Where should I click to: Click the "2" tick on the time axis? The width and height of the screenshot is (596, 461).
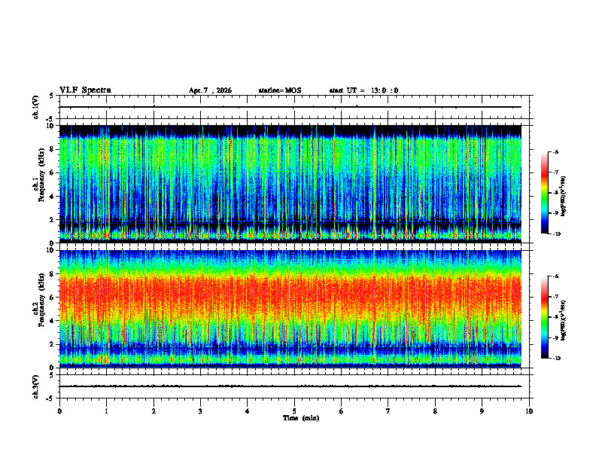154,411
